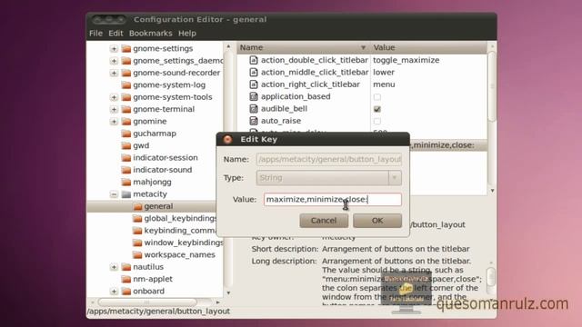Click the tree pane up arrow
Image resolution: width=582 pixels, height=327 pixels.
click(x=228, y=46)
